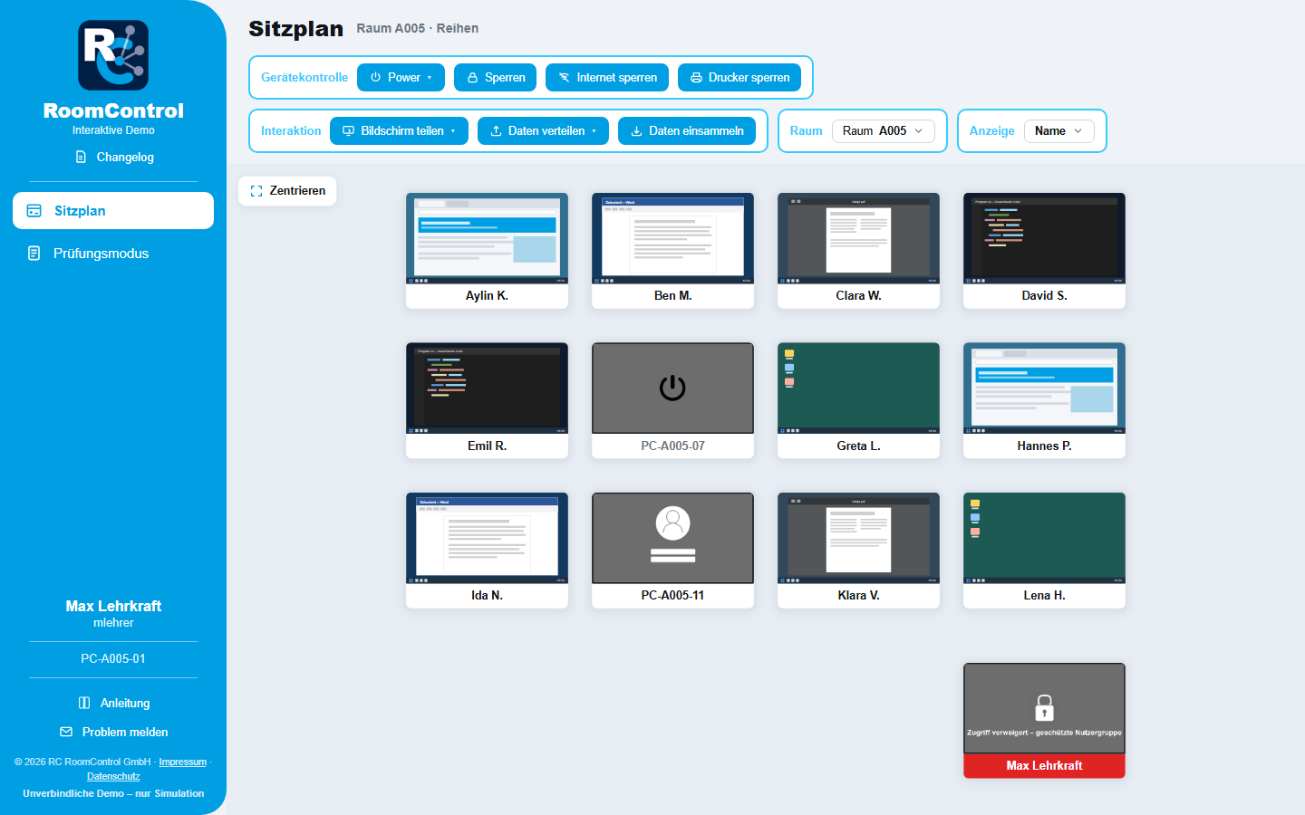Click the Zentrieren button

(287, 191)
